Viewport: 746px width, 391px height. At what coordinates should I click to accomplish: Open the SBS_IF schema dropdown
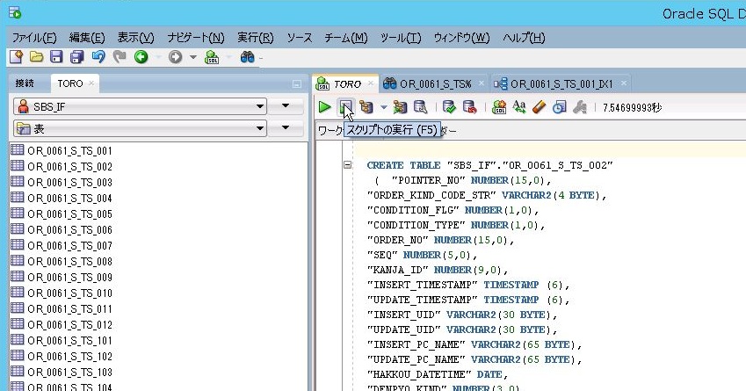tap(259, 106)
